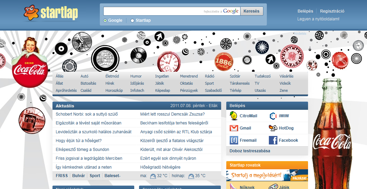367x189 pixels.
Task: Open the Szótár category
Action: tap(235, 76)
